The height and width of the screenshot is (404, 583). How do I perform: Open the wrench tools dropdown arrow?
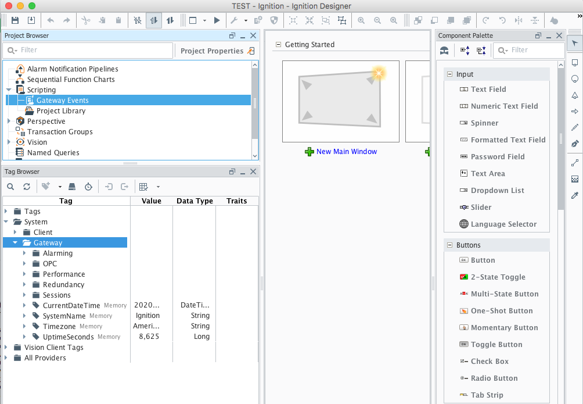pyautogui.click(x=246, y=21)
